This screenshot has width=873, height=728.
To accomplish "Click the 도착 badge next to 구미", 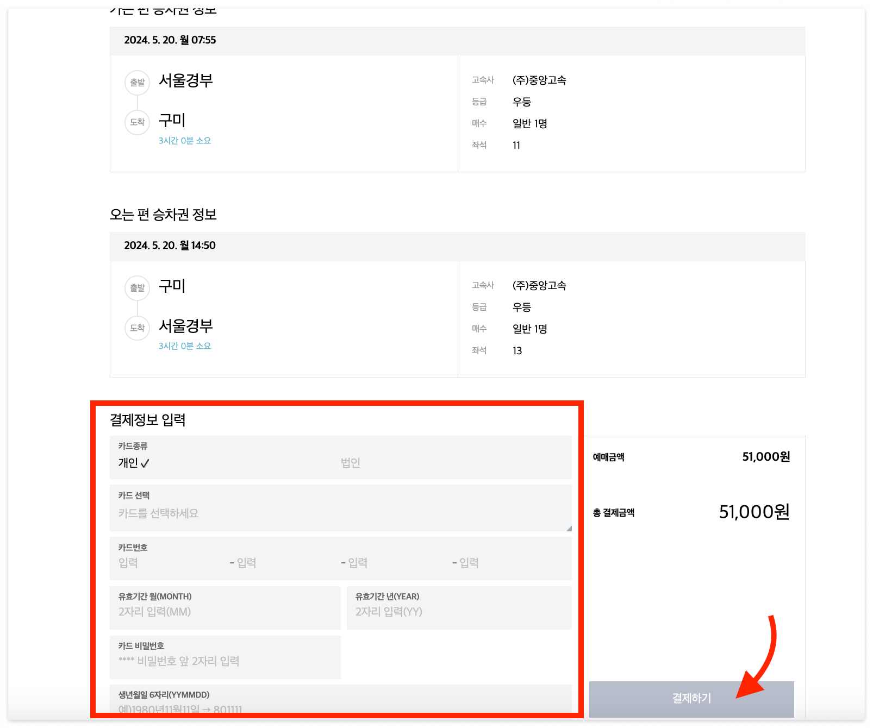I will (x=137, y=122).
